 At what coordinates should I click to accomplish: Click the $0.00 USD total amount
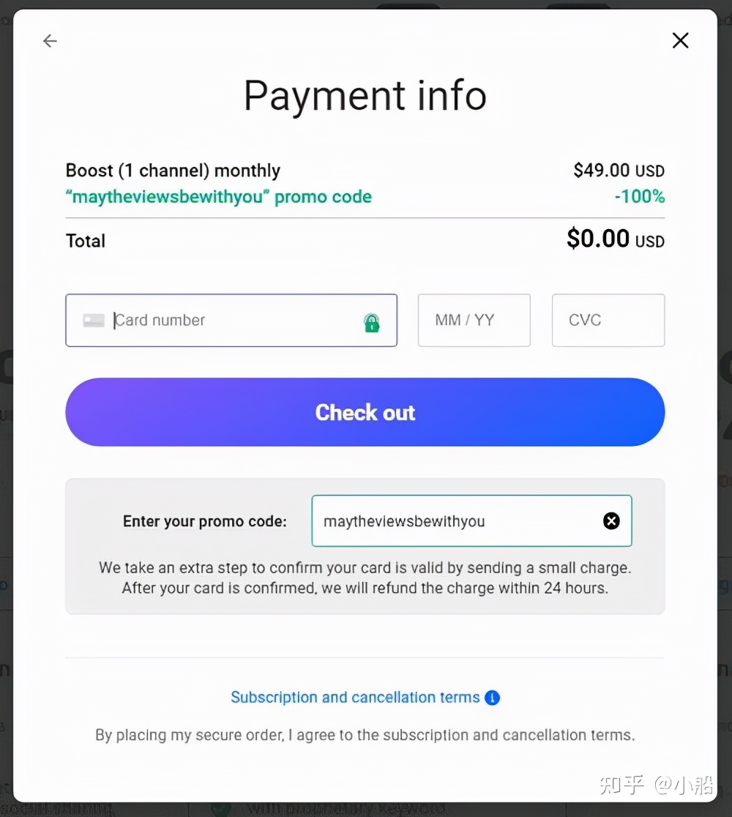[x=615, y=239]
